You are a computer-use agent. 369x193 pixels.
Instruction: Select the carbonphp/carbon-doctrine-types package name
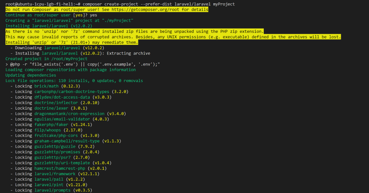click(x=72, y=91)
